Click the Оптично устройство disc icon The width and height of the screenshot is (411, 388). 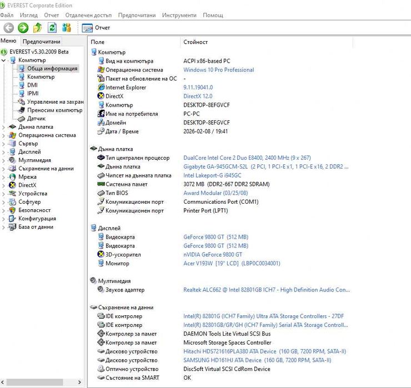pos(101,369)
